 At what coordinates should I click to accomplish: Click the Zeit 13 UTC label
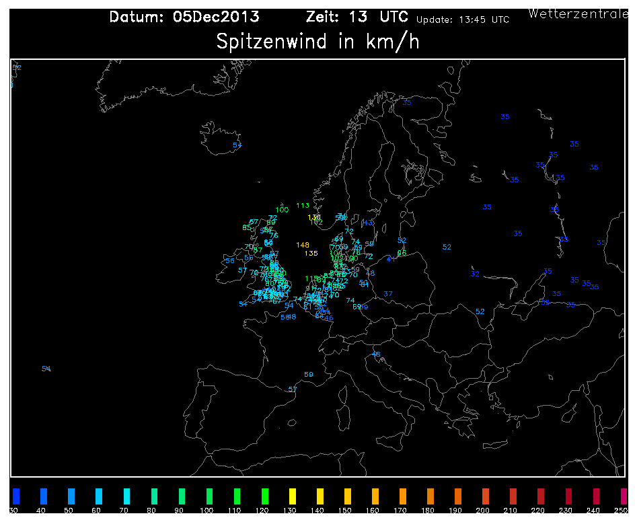pos(357,17)
